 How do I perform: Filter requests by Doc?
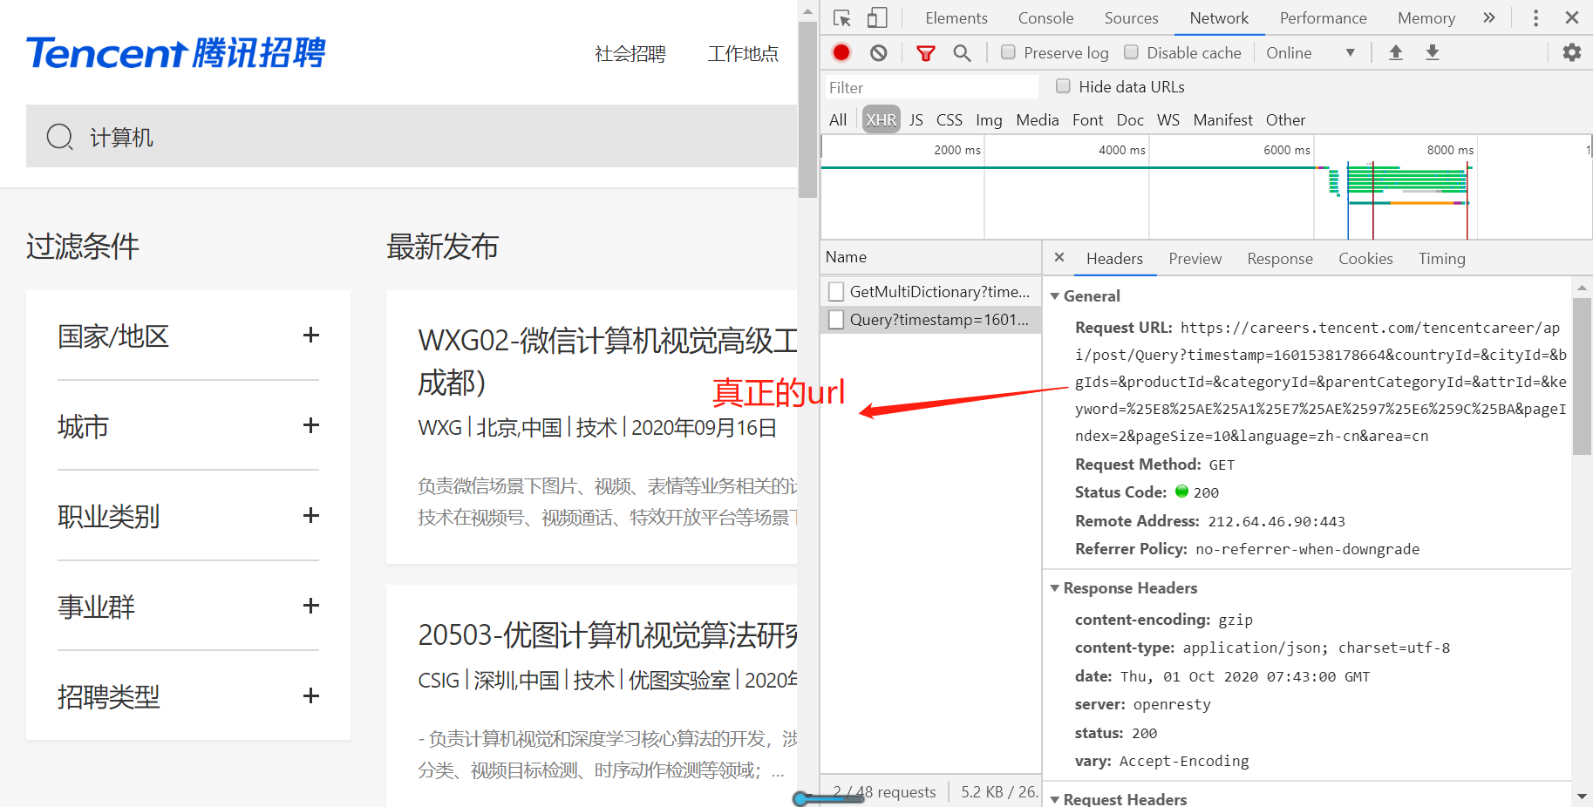click(x=1130, y=119)
